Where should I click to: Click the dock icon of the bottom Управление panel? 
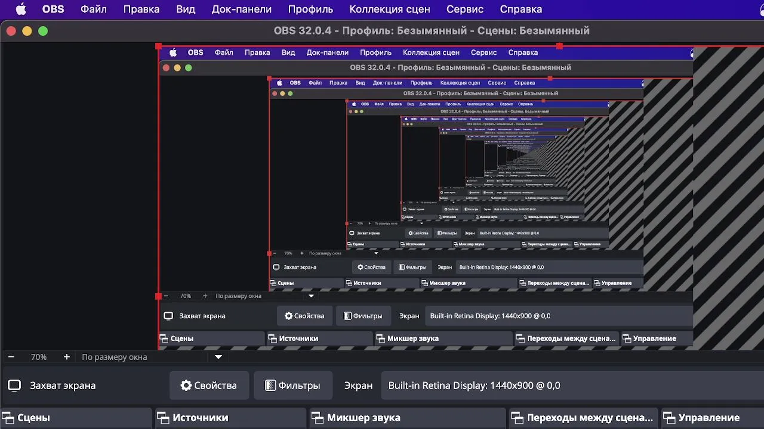point(669,418)
